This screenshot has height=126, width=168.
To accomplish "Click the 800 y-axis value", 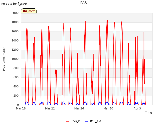I will coord(16,68).
